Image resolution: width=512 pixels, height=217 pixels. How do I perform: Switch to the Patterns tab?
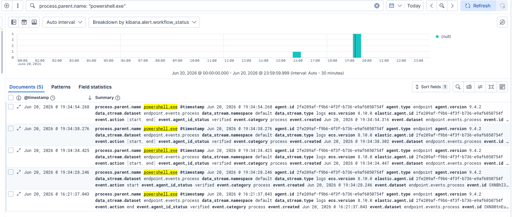point(61,87)
